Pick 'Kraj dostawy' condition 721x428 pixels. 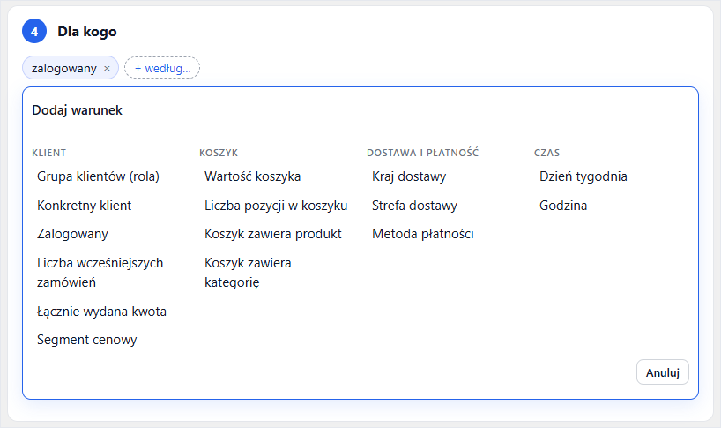(x=409, y=176)
